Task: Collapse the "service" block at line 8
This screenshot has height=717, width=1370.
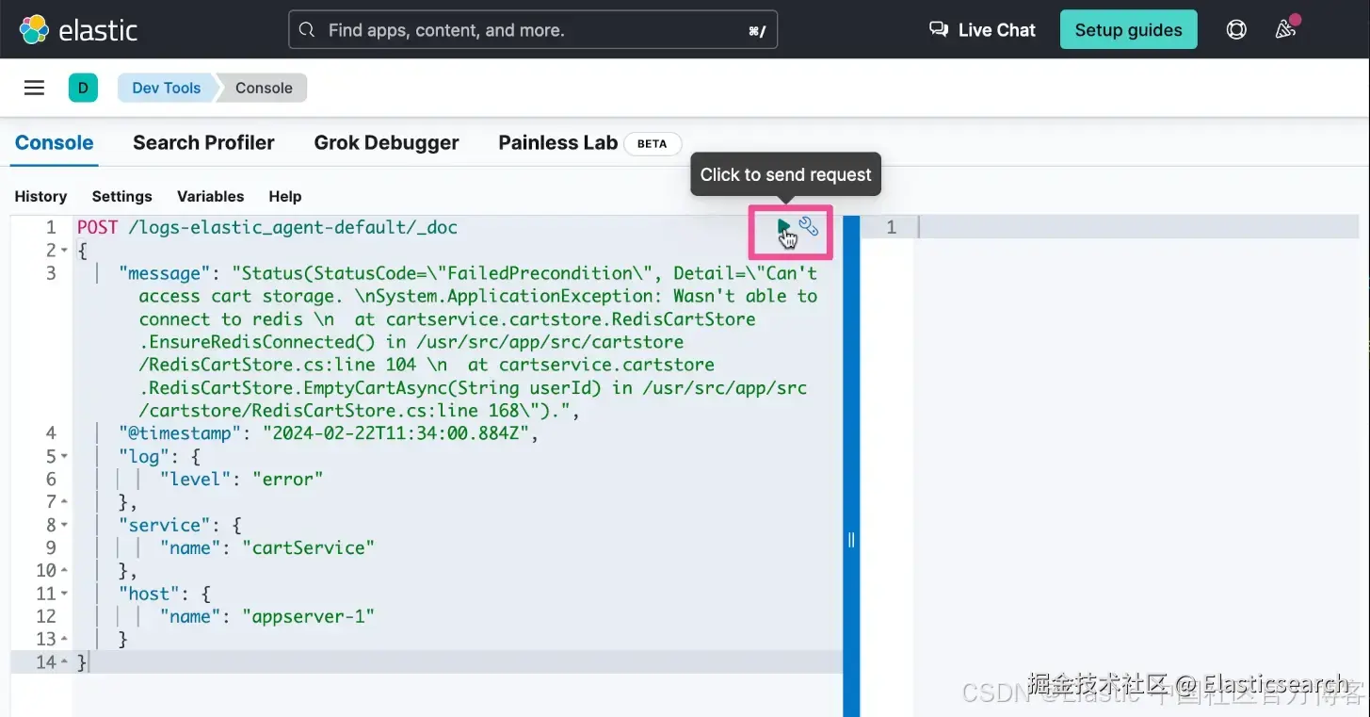Action: [64, 525]
